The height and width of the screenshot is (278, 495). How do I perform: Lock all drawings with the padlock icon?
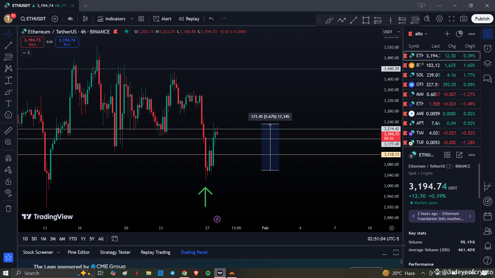coord(9,181)
